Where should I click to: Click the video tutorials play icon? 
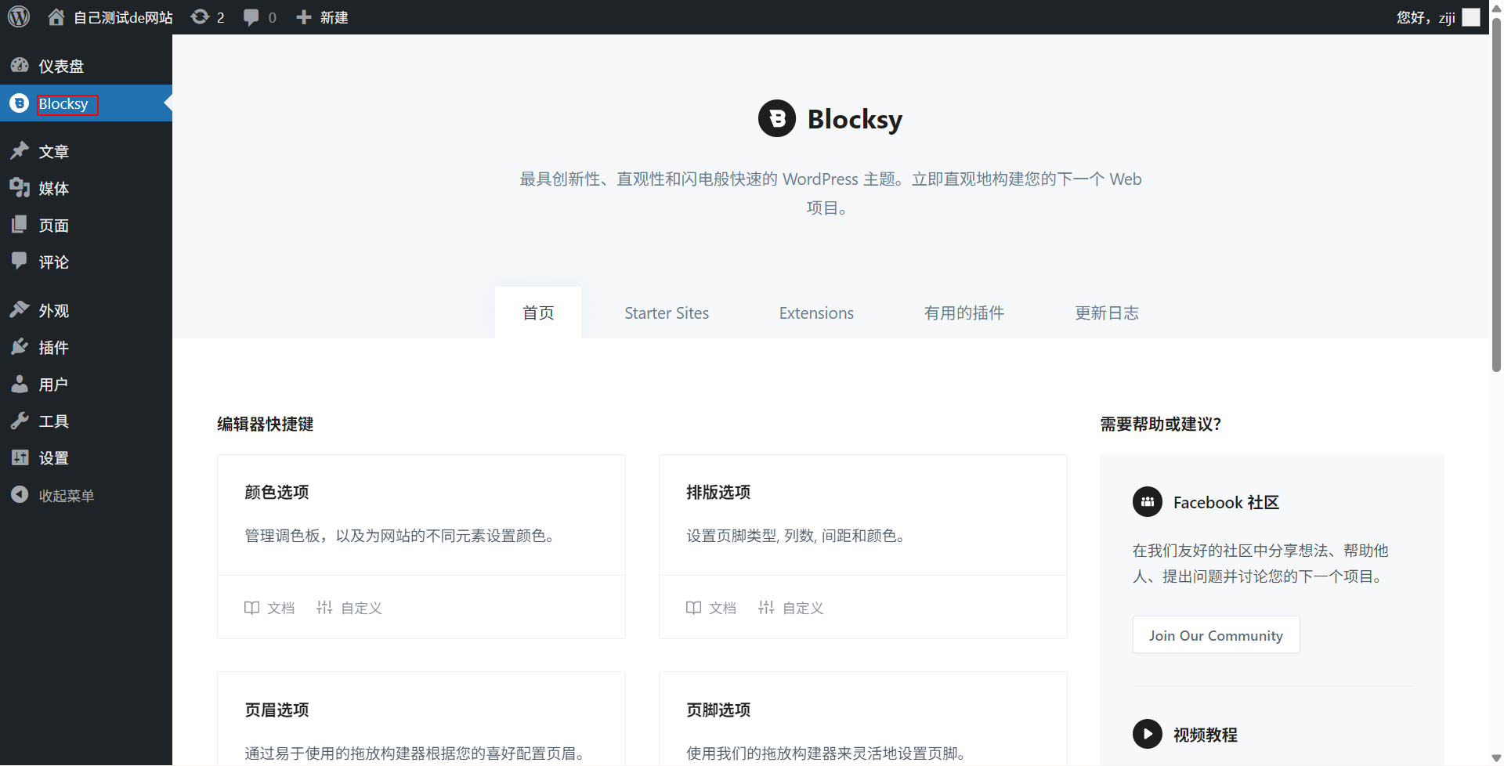coord(1148,734)
